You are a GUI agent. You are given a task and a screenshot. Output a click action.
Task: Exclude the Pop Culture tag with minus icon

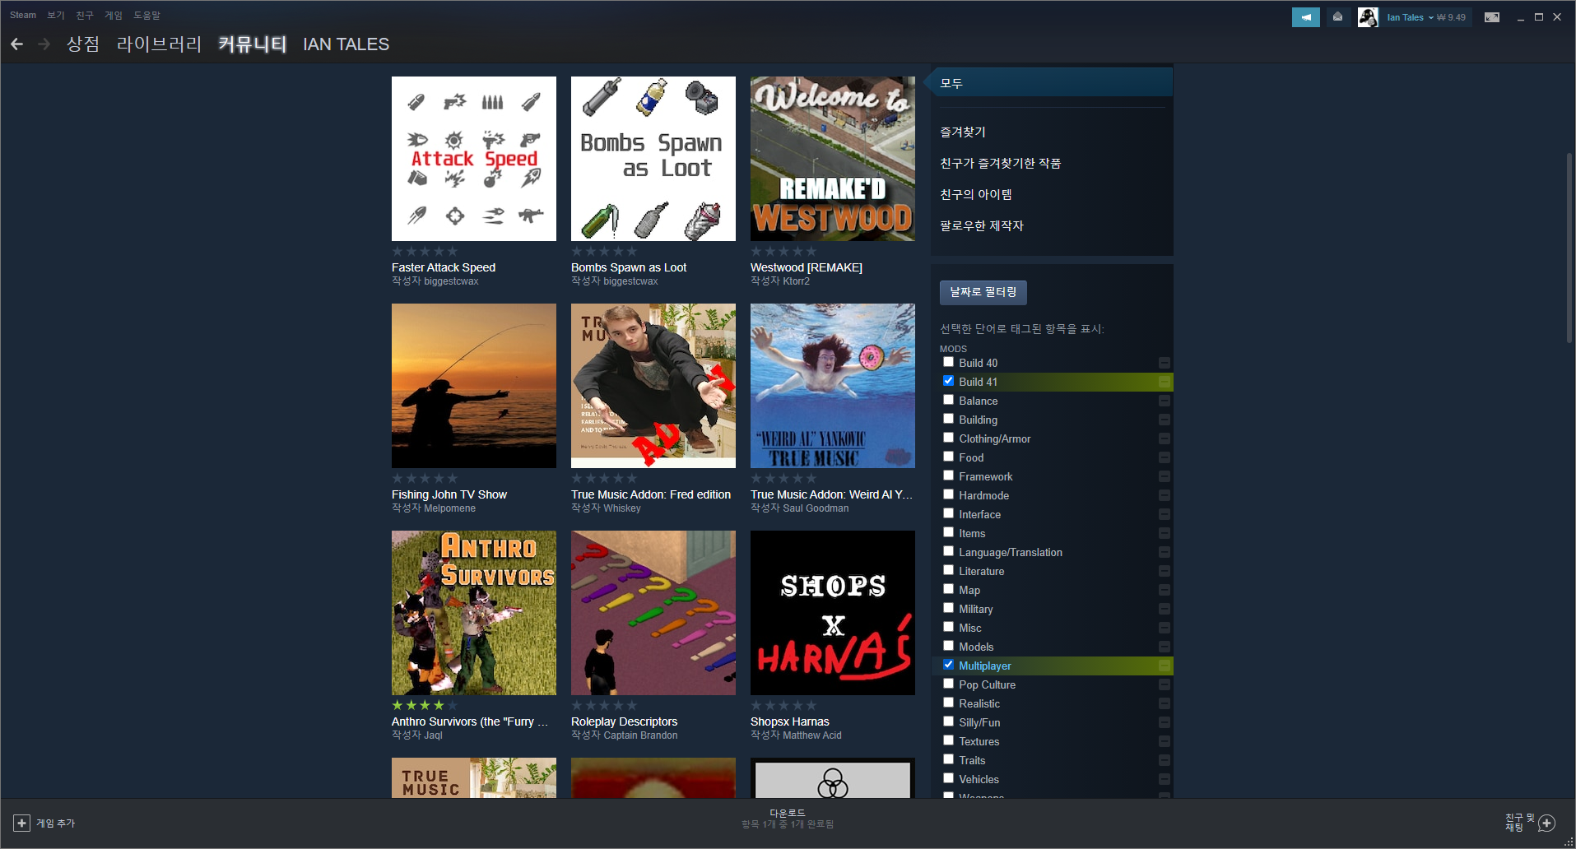[1164, 684]
